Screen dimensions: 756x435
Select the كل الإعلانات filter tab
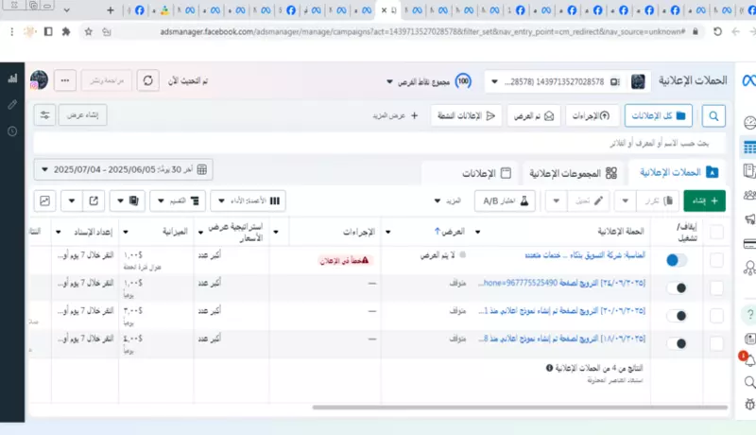tap(659, 115)
